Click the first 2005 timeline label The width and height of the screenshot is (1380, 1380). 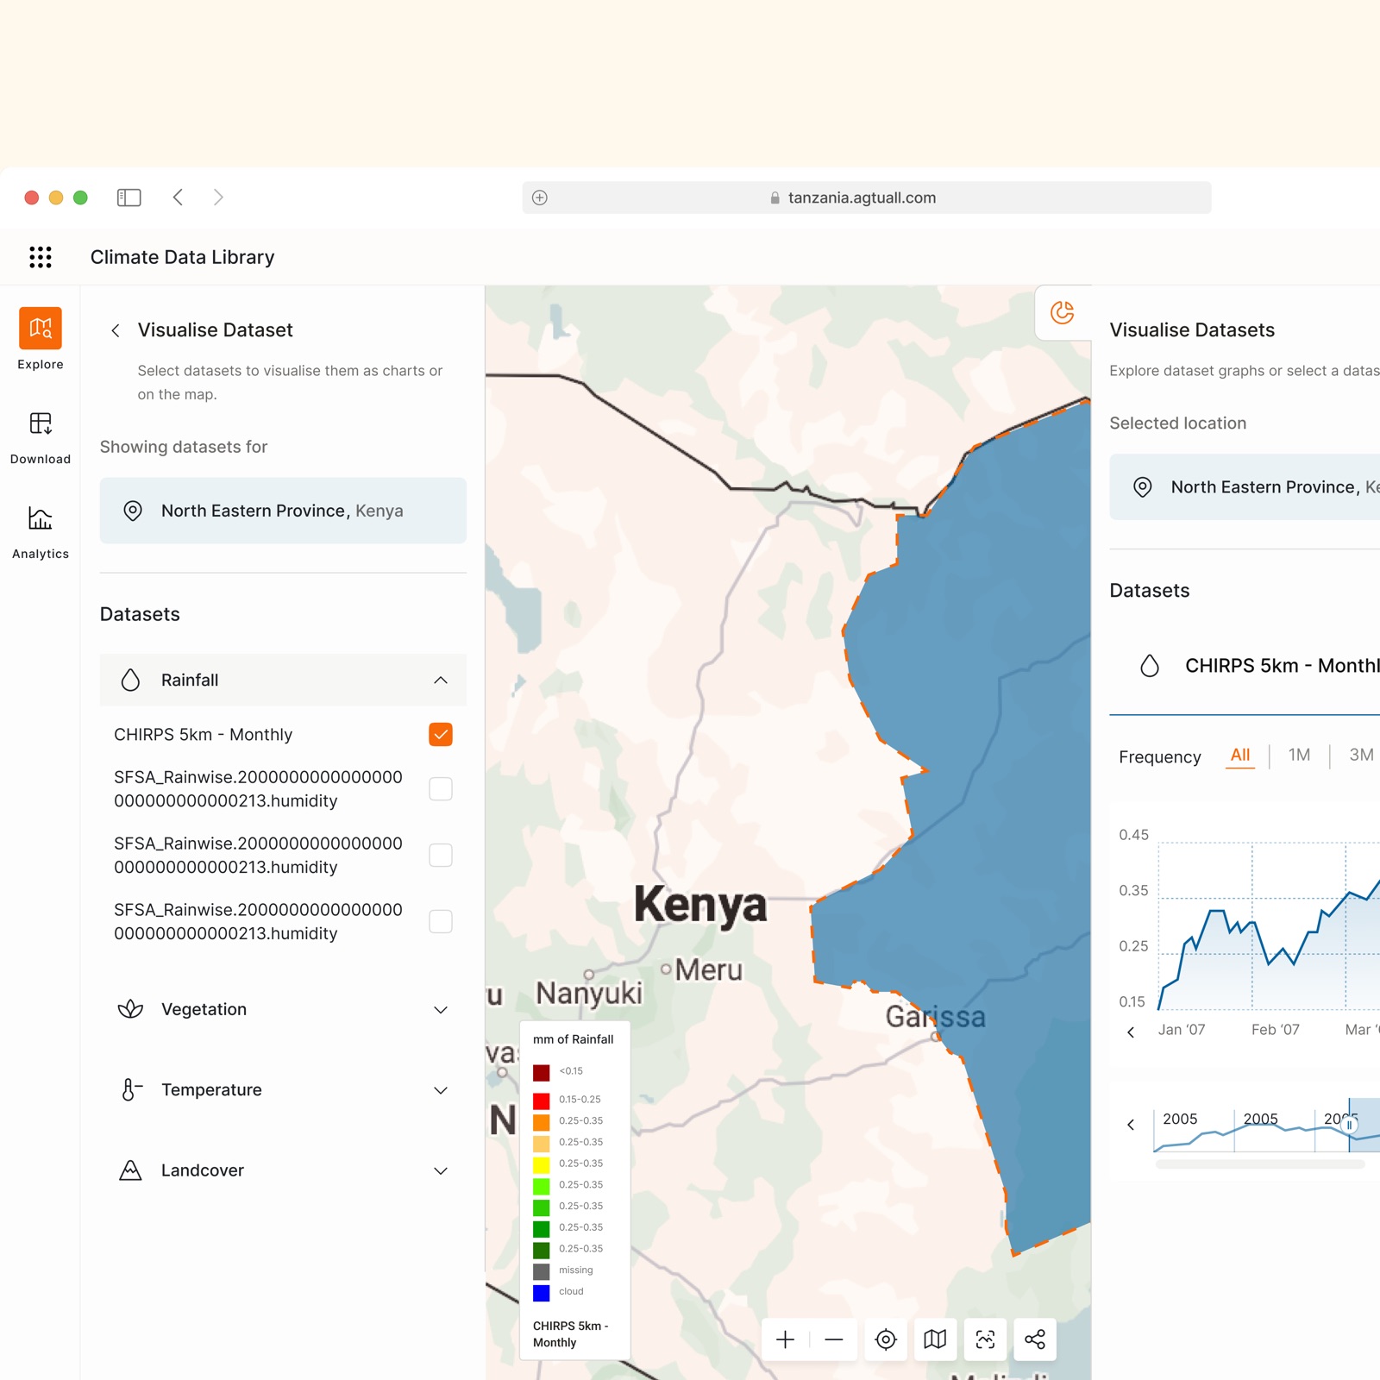point(1180,1119)
